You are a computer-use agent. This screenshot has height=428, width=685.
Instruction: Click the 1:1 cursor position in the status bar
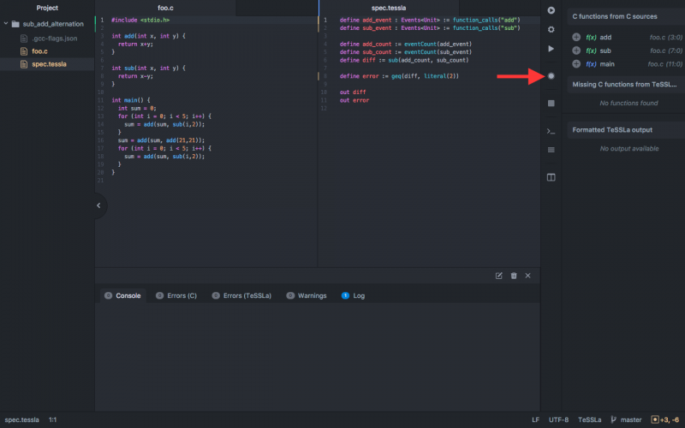coord(52,419)
